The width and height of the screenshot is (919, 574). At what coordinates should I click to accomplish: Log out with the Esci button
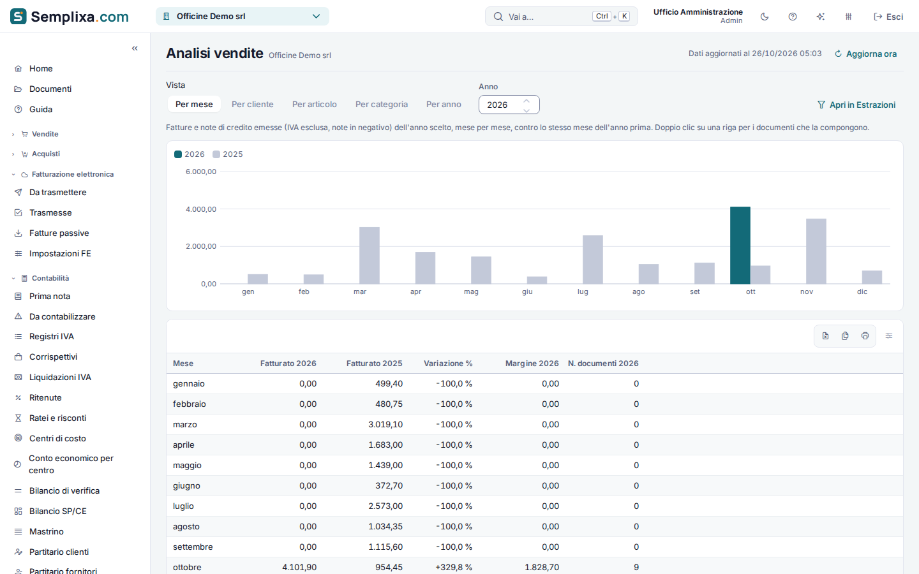click(x=888, y=17)
